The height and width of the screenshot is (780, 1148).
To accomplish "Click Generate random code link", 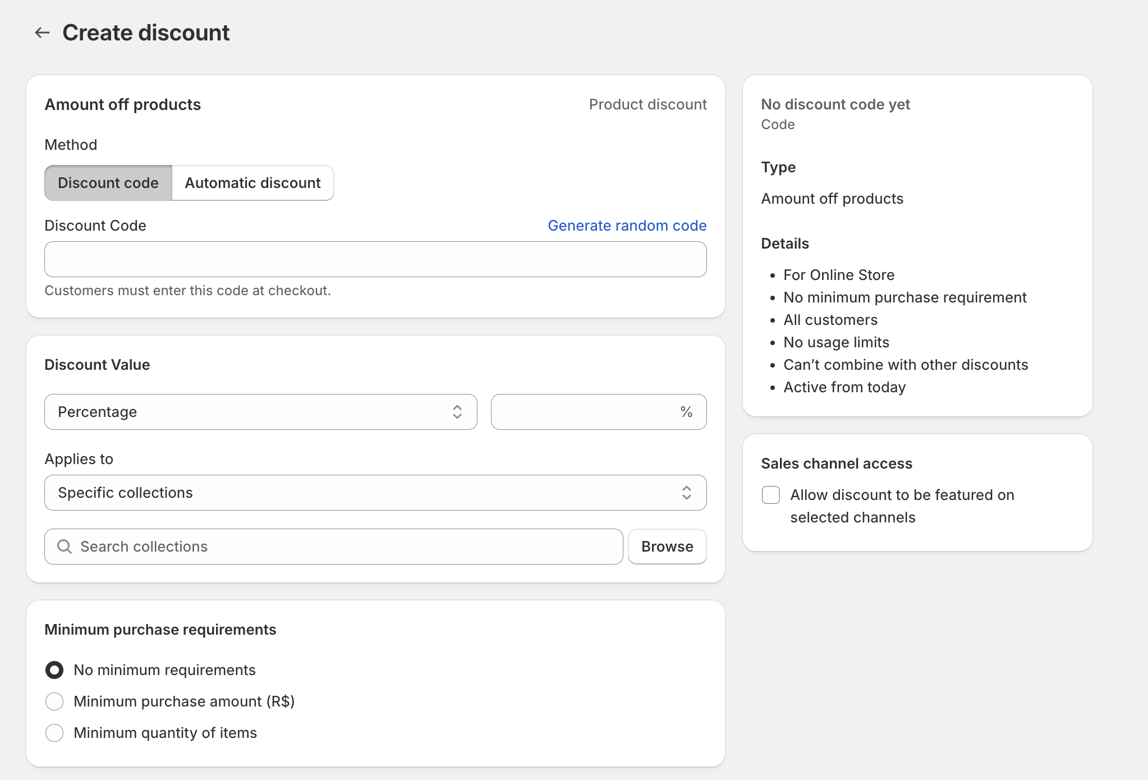I will coord(627,226).
